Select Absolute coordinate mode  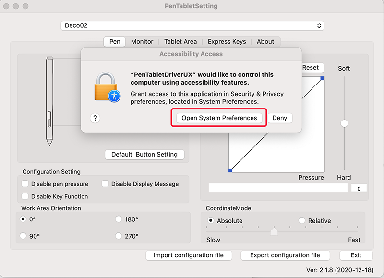click(210, 220)
